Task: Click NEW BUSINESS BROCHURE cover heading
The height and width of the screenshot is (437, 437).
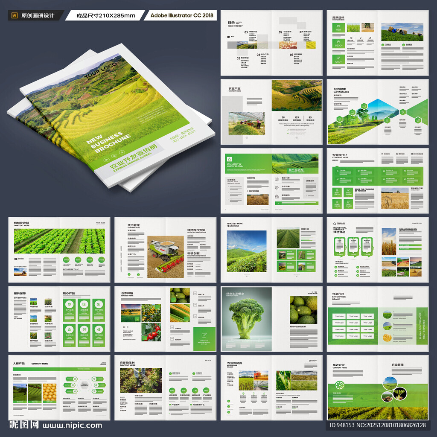Action: pyautogui.click(x=108, y=142)
